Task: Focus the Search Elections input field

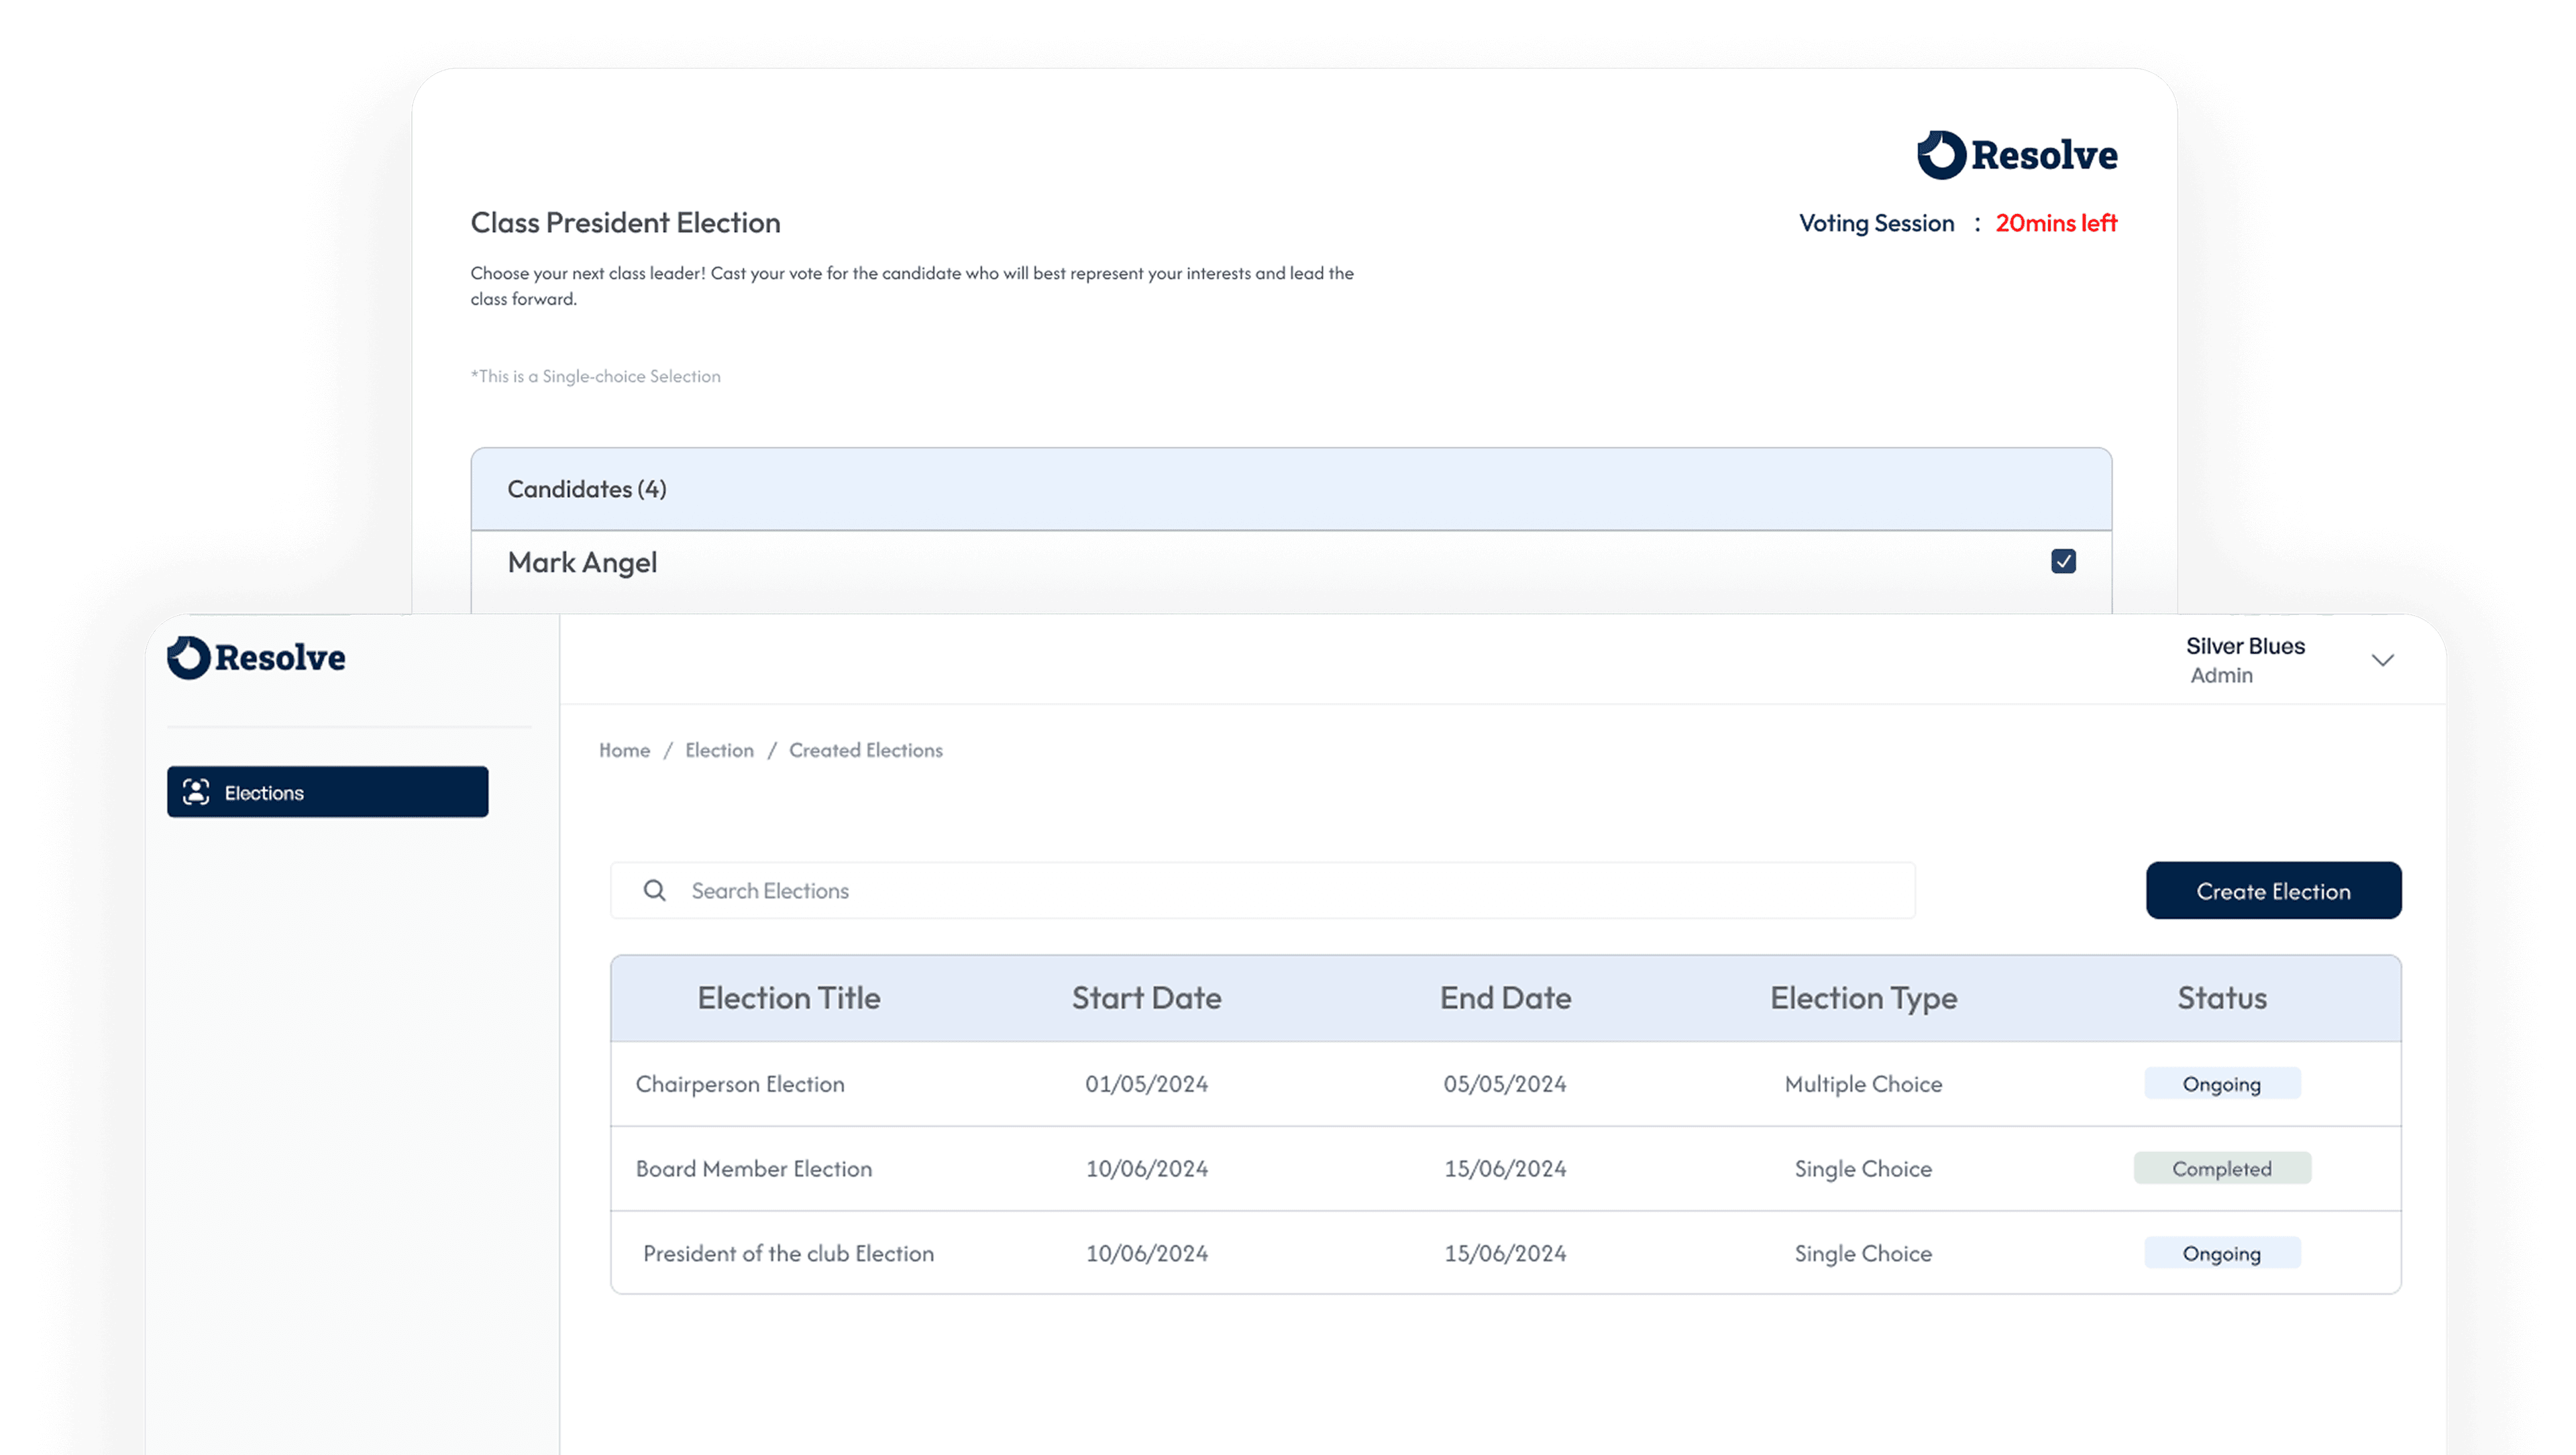Action: 1280,890
